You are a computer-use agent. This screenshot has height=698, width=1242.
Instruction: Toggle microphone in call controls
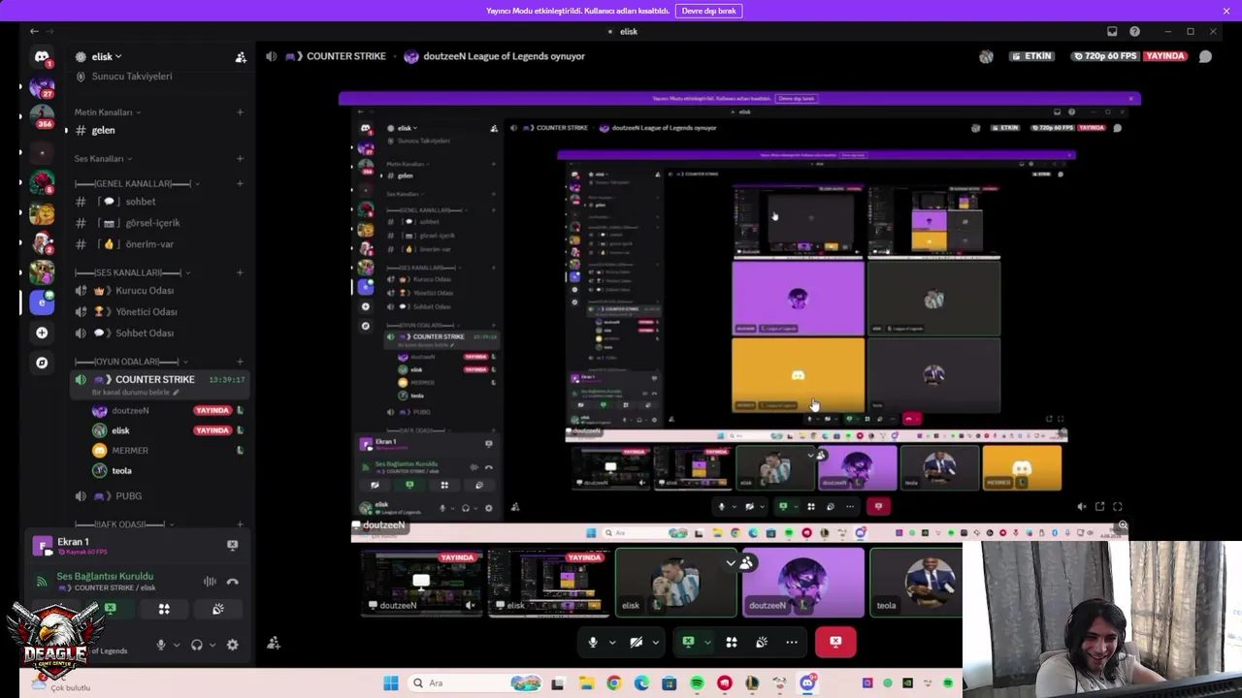(x=593, y=642)
